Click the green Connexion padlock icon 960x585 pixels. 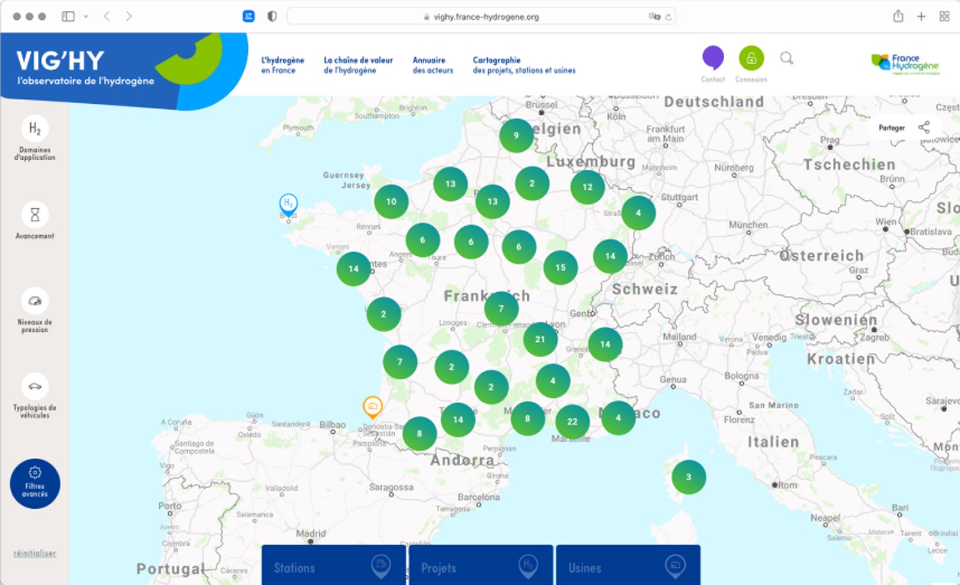point(751,58)
